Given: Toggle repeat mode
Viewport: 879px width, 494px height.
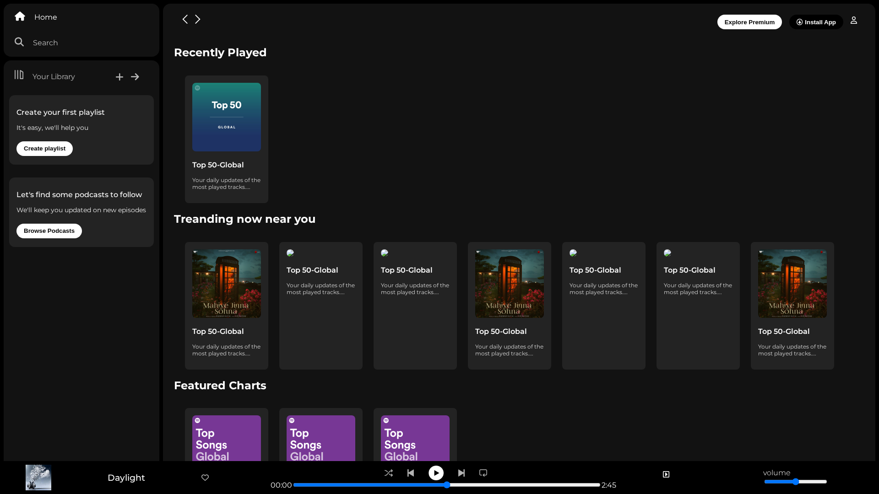Looking at the screenshot, I should (x=483, y=473).
